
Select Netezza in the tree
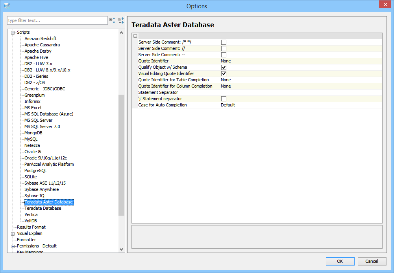32,145
